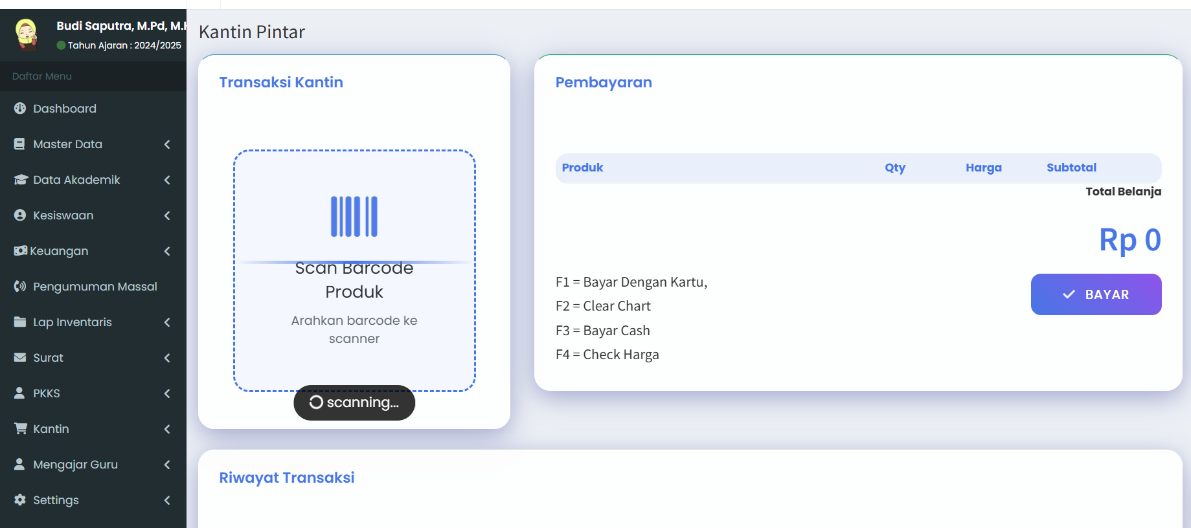1191x528 pixels.
Task: Click the BAYAR payment button
Action: [x=1096, y=294]
